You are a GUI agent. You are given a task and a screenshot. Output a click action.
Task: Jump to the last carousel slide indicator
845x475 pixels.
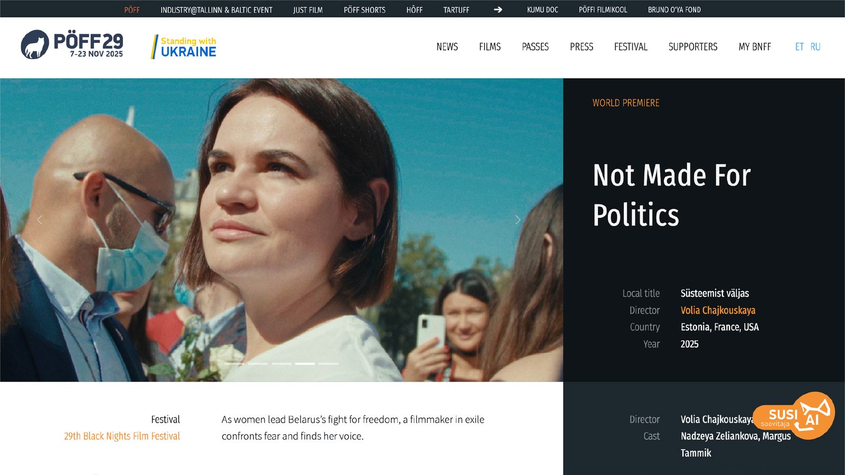pyautogui.click(x=328, y=364)
